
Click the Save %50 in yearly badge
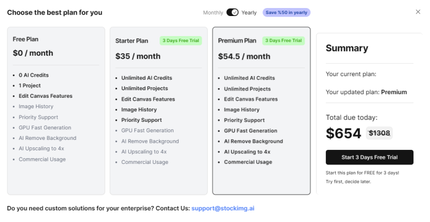286,12
